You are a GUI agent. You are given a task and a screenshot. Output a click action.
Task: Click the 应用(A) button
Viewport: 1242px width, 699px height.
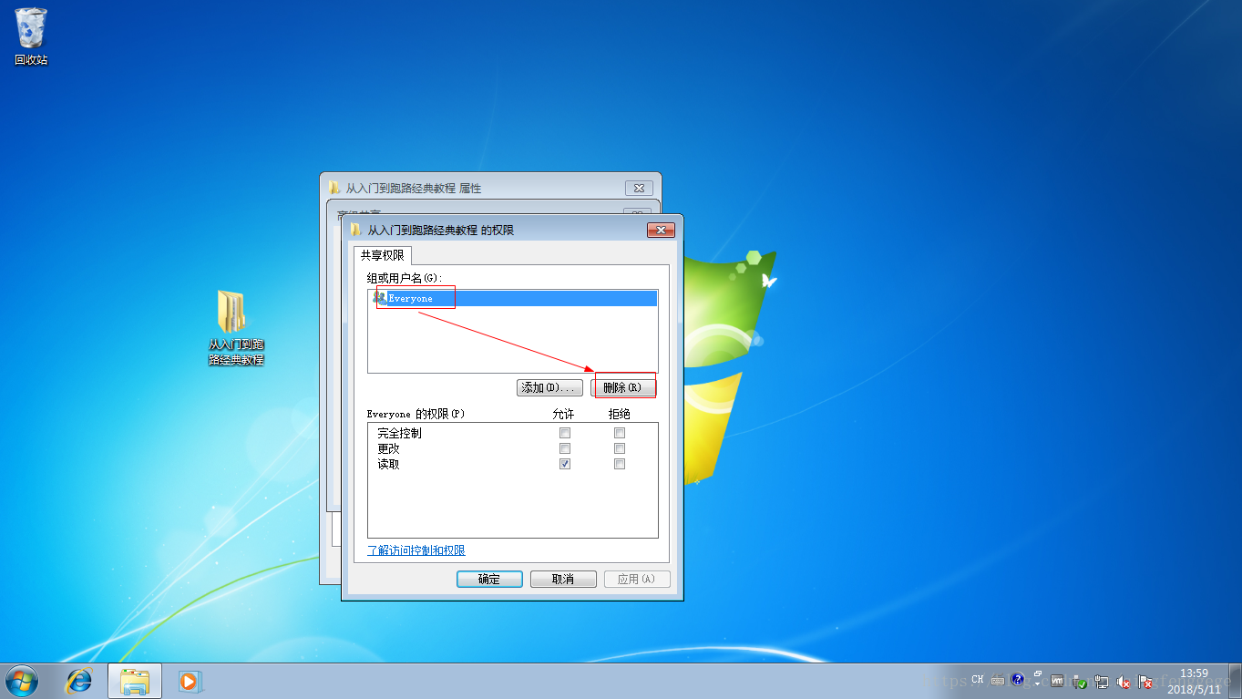click(x=637, y=579)
